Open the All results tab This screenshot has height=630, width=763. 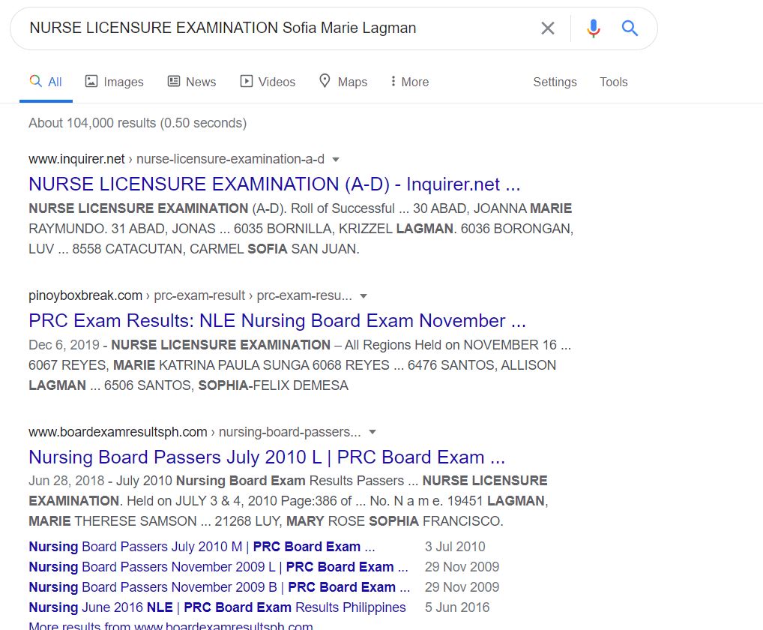(46, 82)
